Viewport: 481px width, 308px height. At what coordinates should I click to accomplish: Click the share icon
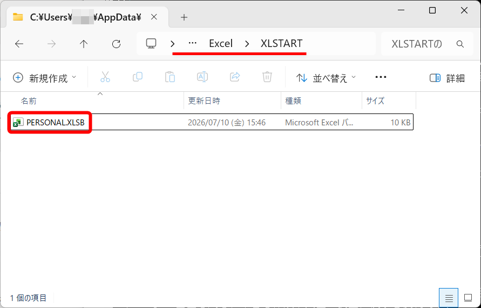click(x=235, y=77)
